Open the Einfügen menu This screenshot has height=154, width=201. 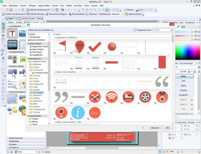tap(32, 6)
